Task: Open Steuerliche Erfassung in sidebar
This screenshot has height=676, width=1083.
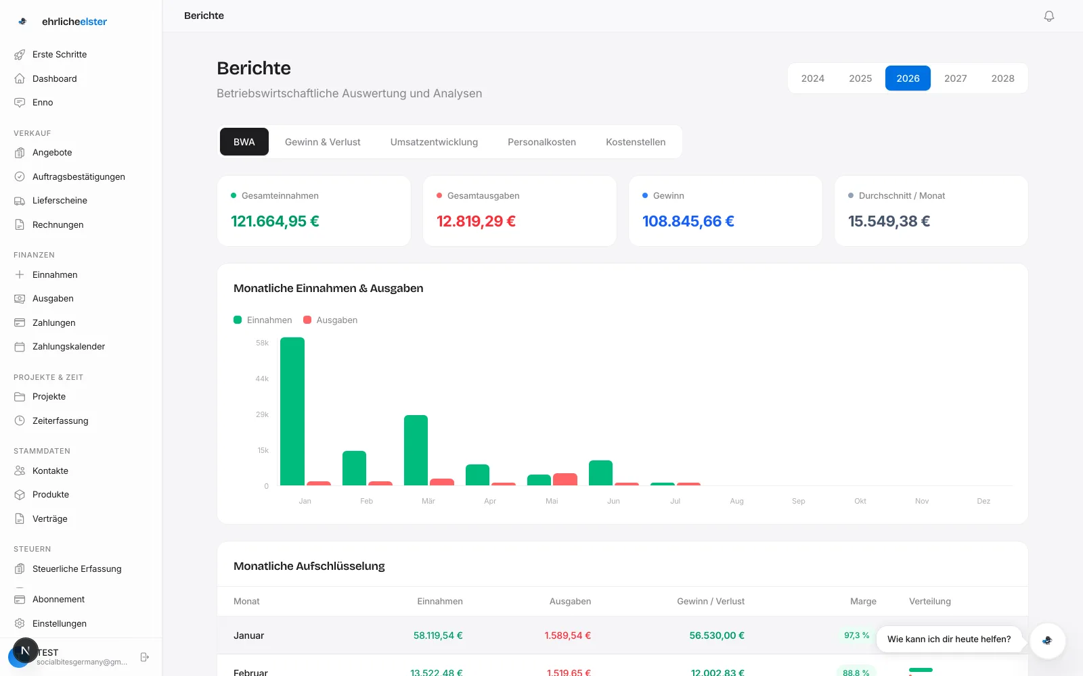Action: [77, 569]
